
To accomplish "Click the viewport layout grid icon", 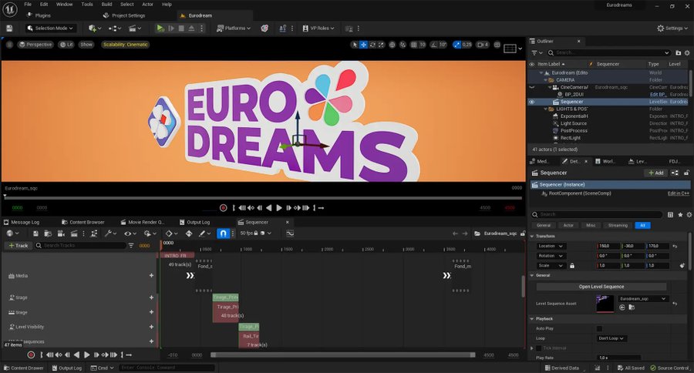I will pyautogui.click(x=510, y=48).
